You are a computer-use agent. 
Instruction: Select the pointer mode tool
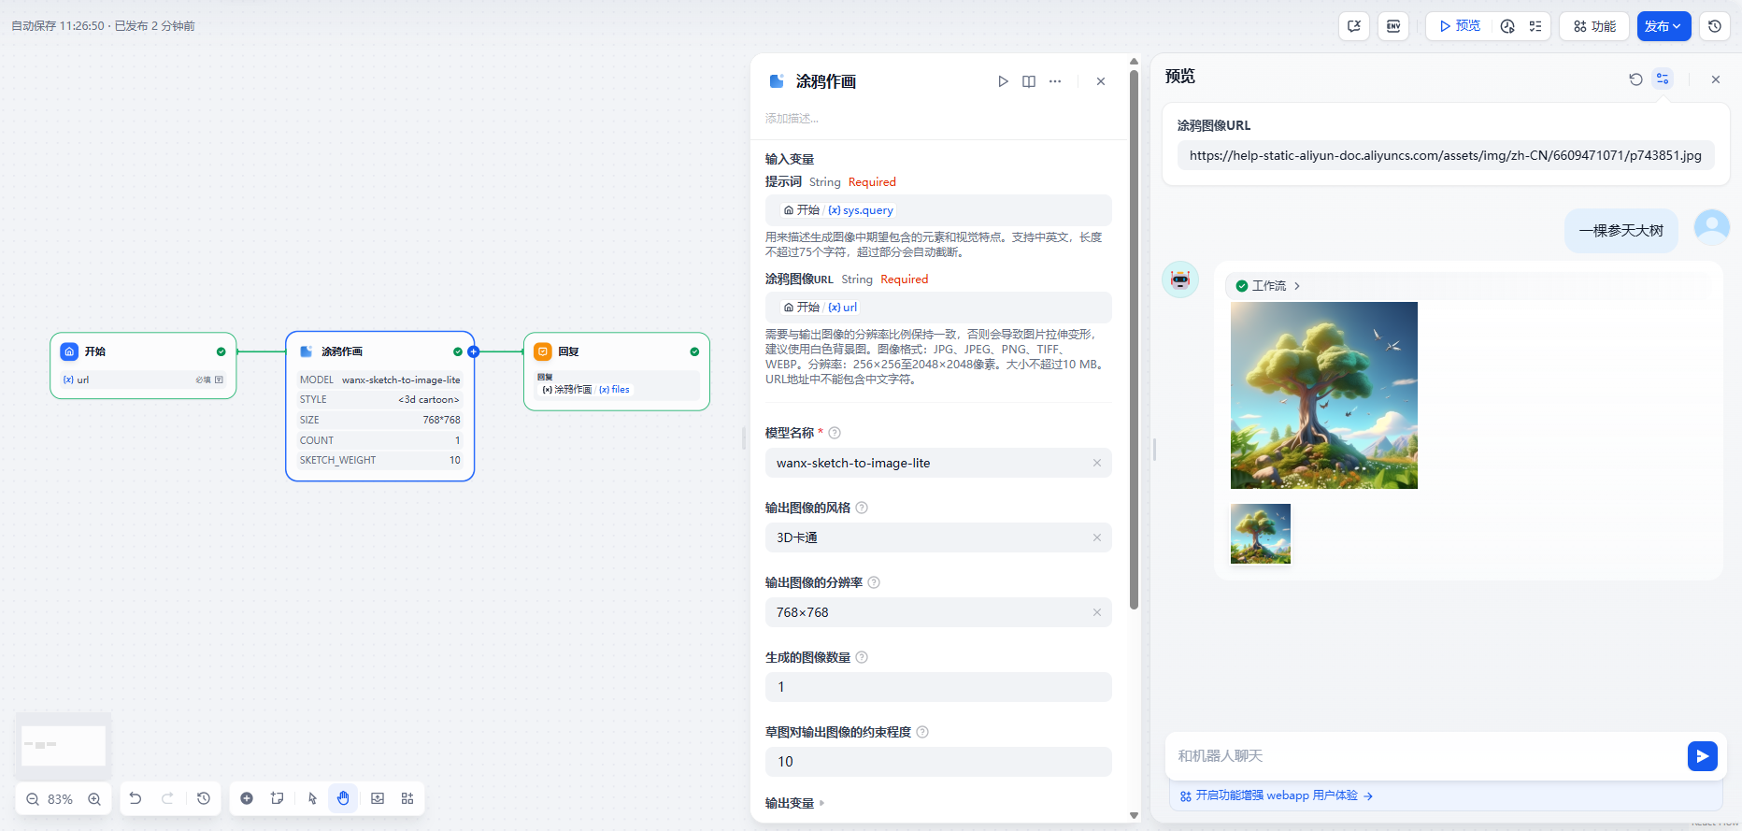point(312,798)
